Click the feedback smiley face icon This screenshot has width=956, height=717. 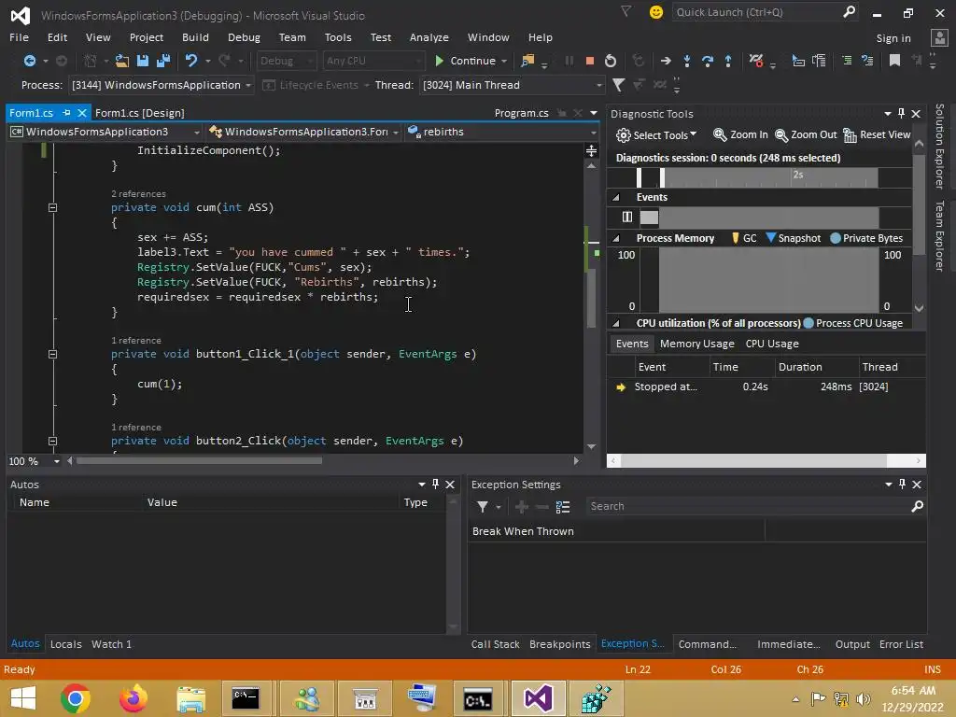pyautogui.click(x=656, y=12)
